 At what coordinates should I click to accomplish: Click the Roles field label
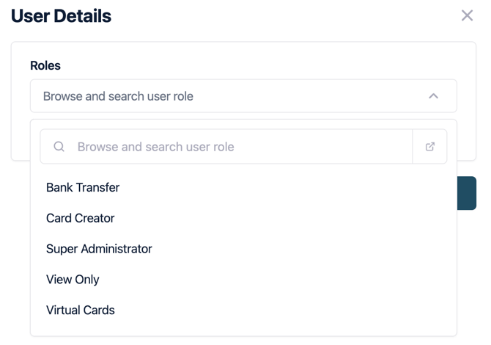tap(45, 65)
